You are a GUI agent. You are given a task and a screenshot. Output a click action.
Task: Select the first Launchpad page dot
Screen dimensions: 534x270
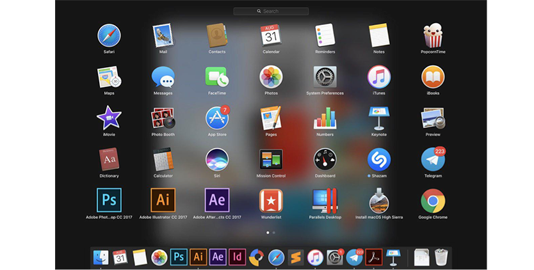point(268,232)
